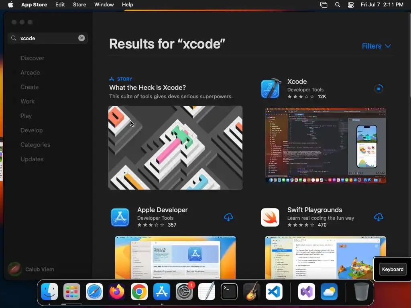The image size is (411, 308).
Task: Open the Swift Playgrounds app icon
Action: click(x=270, y=217)
